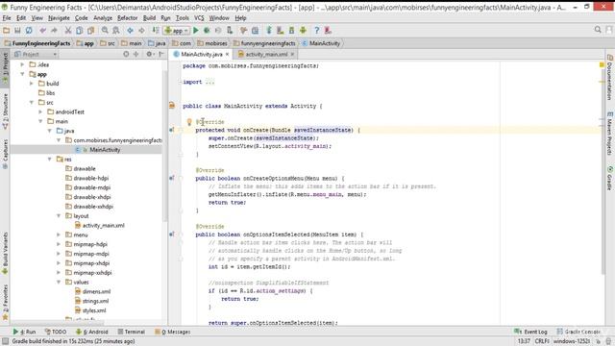Click funnyengineeringfacts breadcrumb in navigation bar

(x=264, y=43)
